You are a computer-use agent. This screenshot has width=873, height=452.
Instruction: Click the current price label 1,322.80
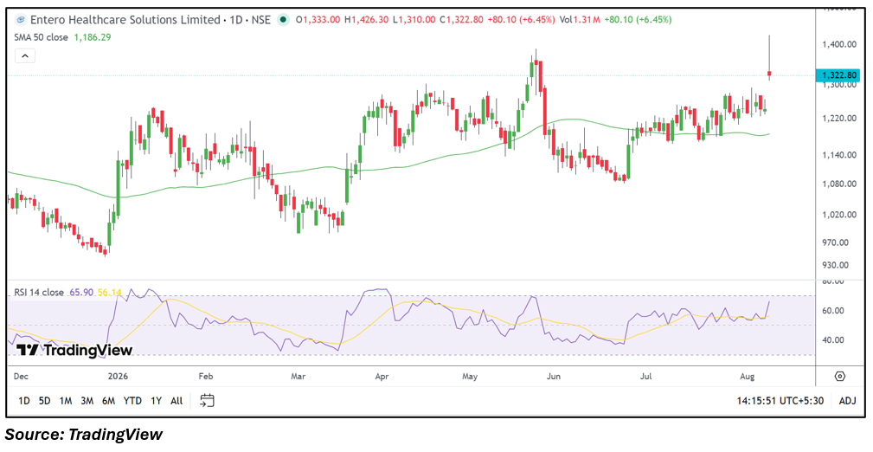coord(837,75)
